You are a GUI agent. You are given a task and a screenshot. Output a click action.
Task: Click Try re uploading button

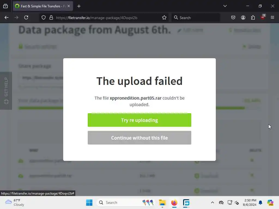[139, 120]
